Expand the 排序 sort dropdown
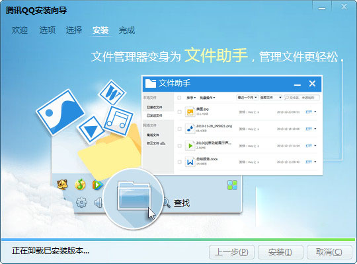 tap(191, 98)
